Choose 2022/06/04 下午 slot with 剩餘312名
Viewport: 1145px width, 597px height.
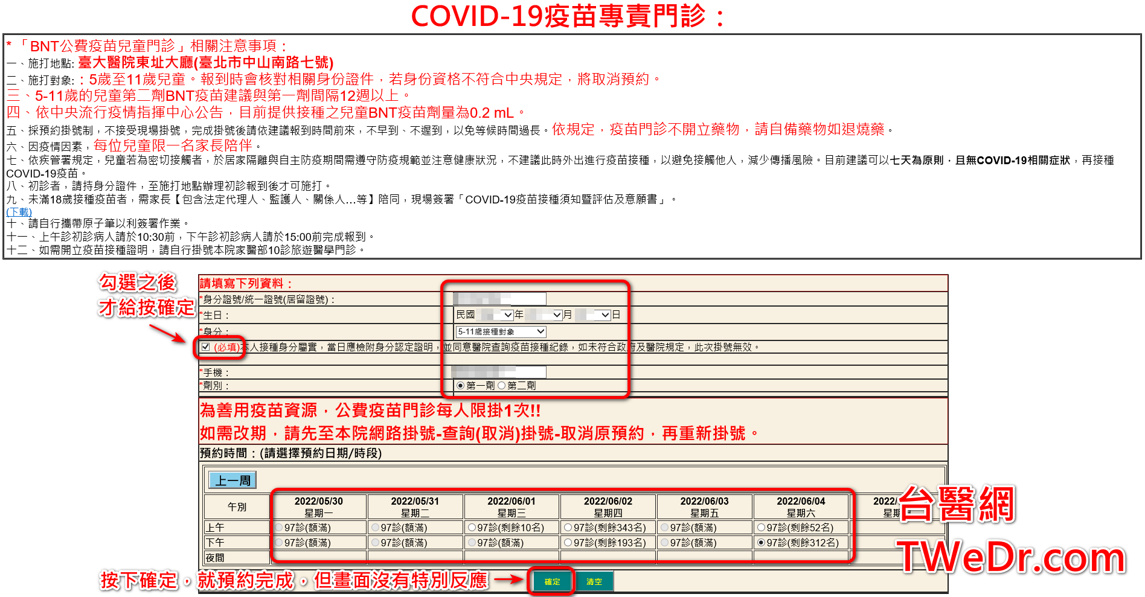(762, 543)
